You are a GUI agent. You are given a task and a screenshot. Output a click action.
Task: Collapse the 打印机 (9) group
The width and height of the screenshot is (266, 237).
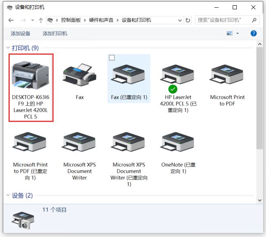pyautogui.click(x=8, y=48)
